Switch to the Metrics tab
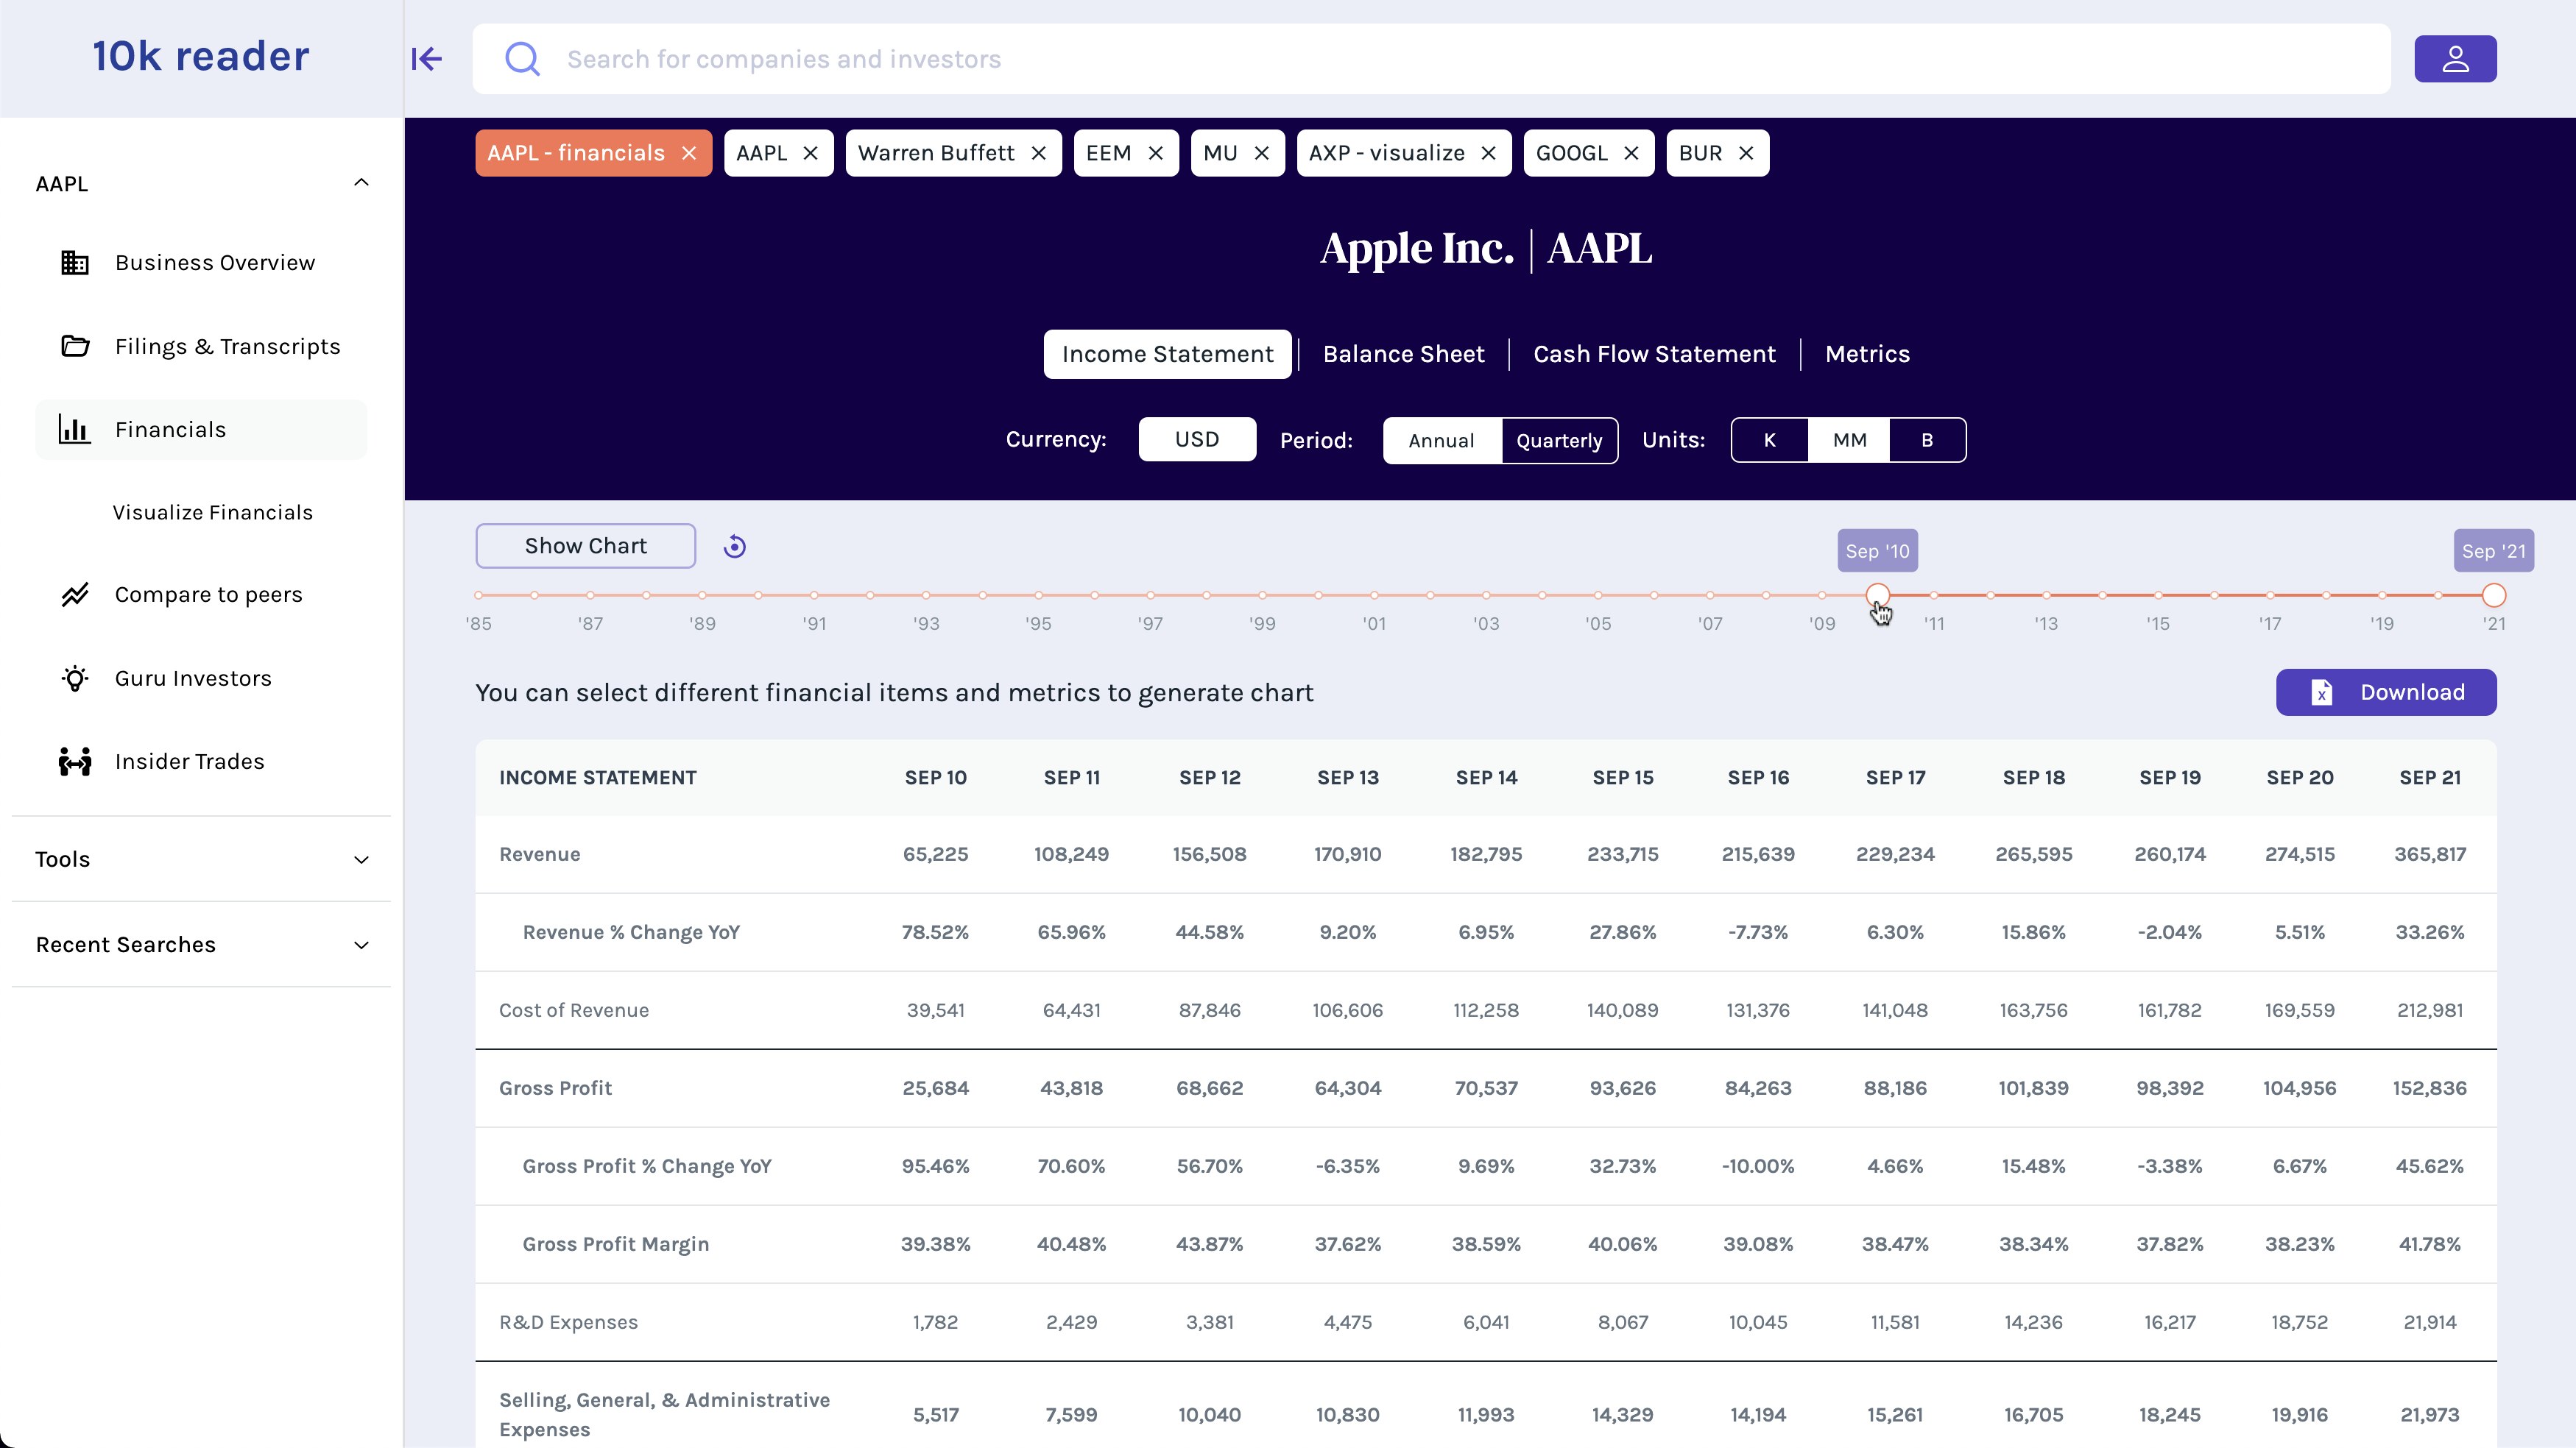This screenshot has height=1448, width=2576. [x=1867, y=354]
